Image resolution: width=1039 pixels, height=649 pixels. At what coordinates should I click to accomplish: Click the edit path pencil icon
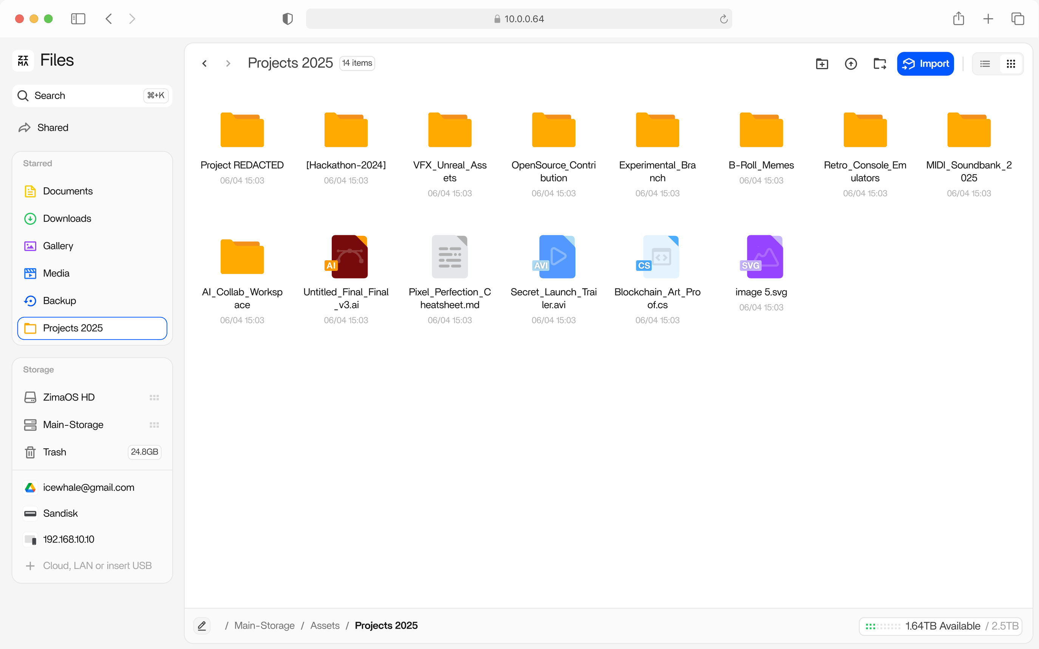202,626
